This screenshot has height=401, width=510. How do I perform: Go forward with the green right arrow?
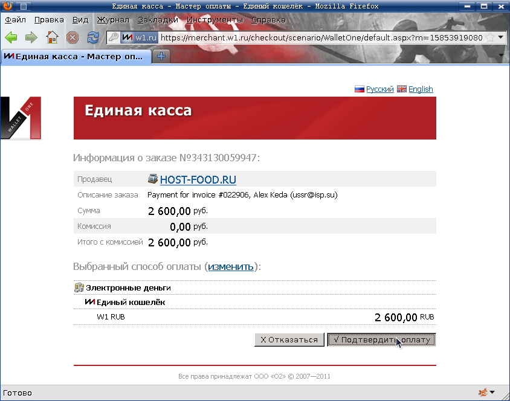31,37
